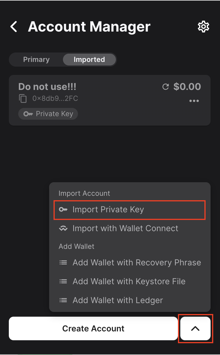
Task: Click the list icon beside Ledger option
Action: (63, 300)
